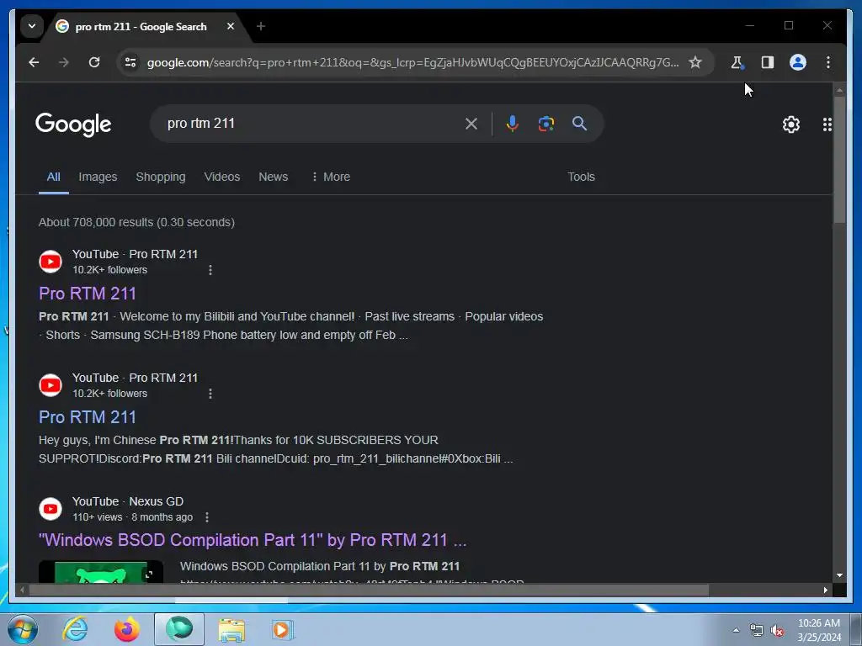Switch to News results
The width and height of the screenshot is (862, 646).
click(274, 177)
